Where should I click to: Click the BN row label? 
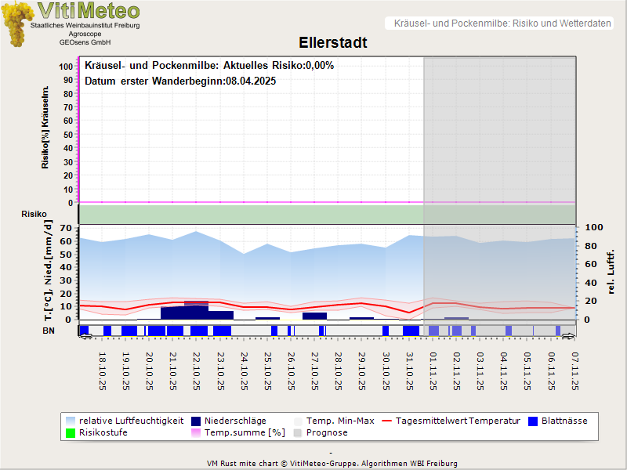(x=49, y=331)
